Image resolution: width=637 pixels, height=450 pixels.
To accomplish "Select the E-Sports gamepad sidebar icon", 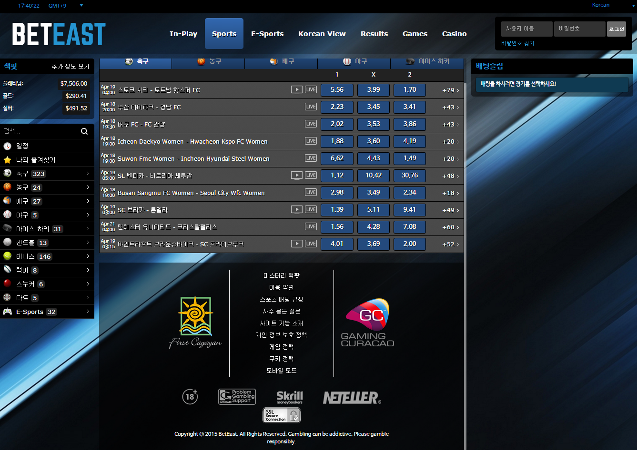I will coord(7,312).
